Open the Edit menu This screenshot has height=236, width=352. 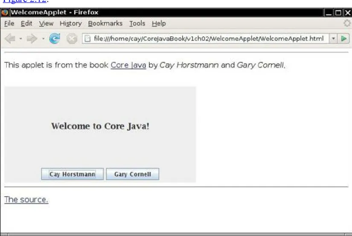[26, 23]
